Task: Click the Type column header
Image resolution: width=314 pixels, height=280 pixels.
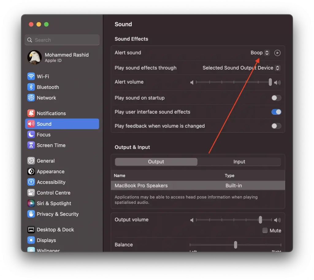Action: click(x=229, y=176)
